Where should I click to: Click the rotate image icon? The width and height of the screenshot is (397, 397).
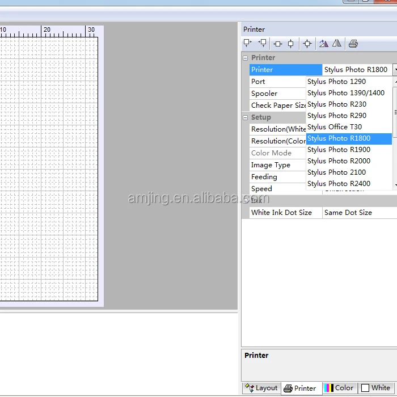324,44
